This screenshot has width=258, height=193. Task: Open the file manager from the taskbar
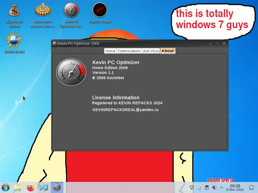18,187
